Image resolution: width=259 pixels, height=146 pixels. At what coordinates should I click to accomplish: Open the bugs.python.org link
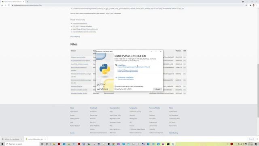pos(90,29)
